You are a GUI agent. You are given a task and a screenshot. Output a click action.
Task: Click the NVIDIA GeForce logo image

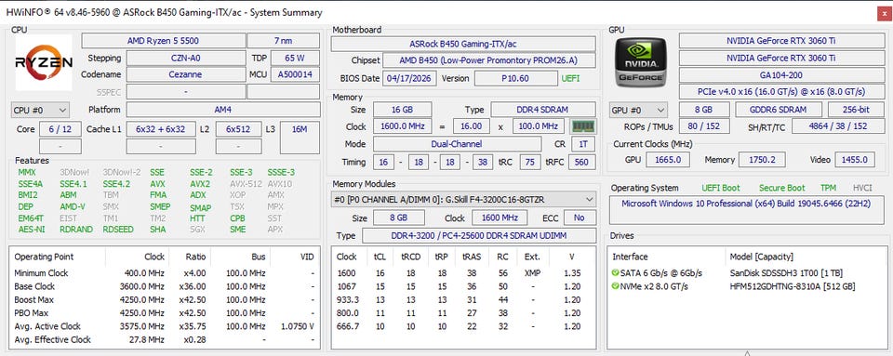(x=641, y=62)
